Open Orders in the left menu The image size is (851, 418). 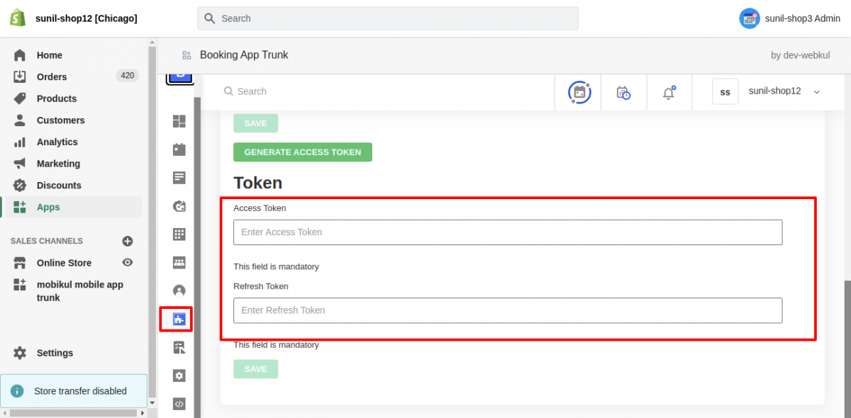point(52,77)
